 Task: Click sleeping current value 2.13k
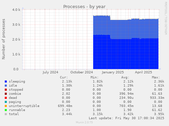(x=67, y=82)
